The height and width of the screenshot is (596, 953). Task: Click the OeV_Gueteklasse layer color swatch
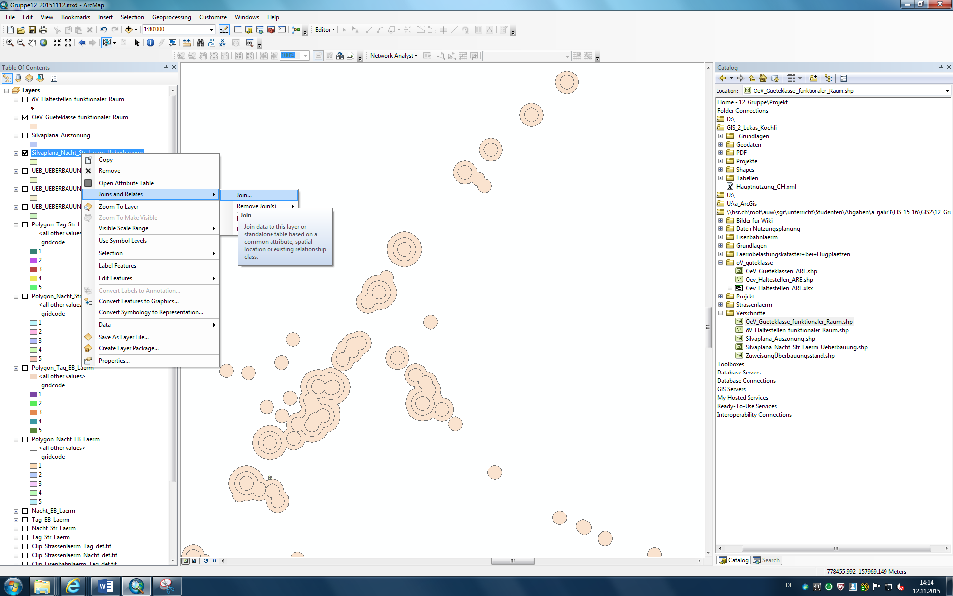click(x=34, y=126)
